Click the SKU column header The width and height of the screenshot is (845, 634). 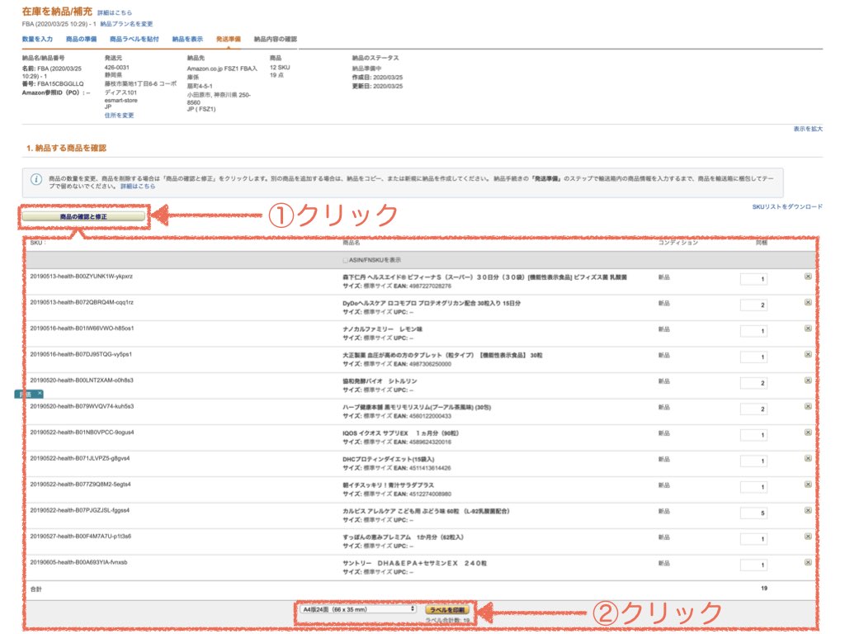(x=36, y=244)
